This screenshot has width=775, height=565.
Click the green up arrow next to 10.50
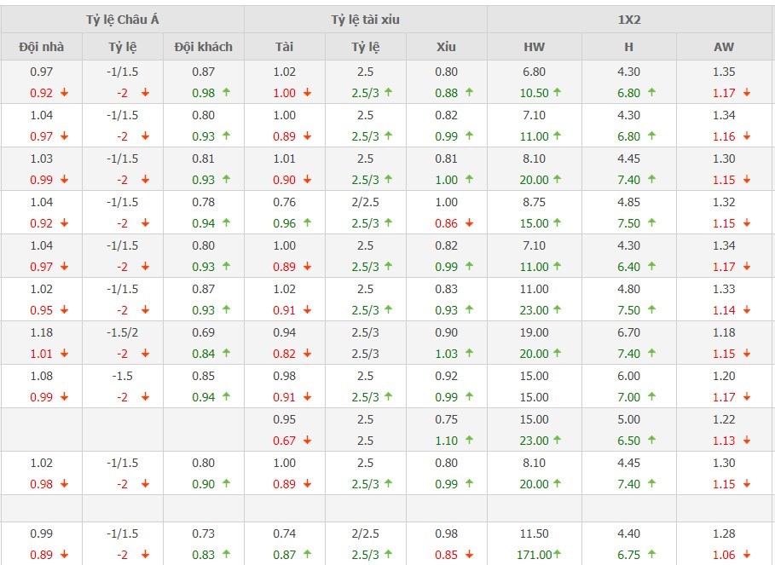557,93
